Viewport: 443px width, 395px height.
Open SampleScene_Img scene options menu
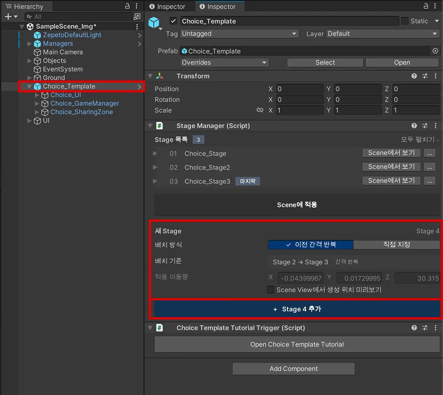[x=137, y=27]
